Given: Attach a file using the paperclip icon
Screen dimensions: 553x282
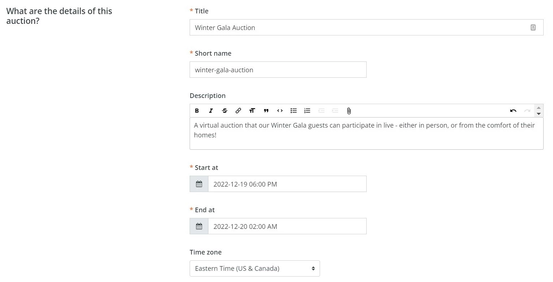Looking at the screenshot, I should click(x=349, y=111).
